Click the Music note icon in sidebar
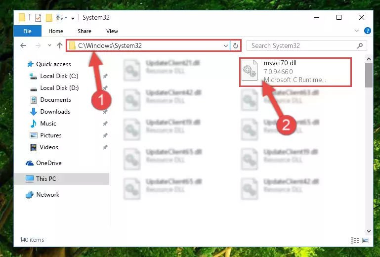The image size is (380, 257). click(x=34, y=124)
